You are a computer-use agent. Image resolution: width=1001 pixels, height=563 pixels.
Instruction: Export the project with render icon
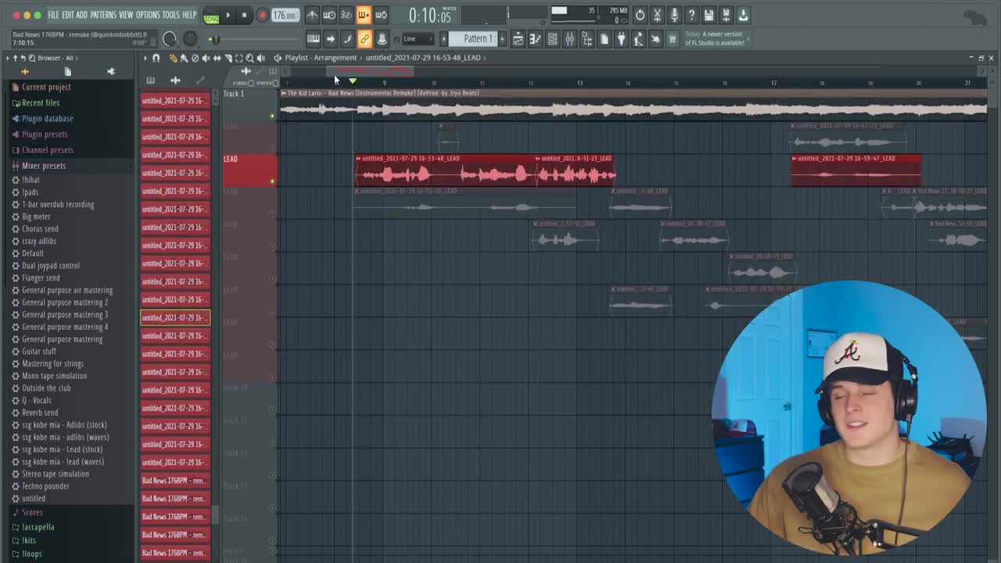tap(743, 15)
